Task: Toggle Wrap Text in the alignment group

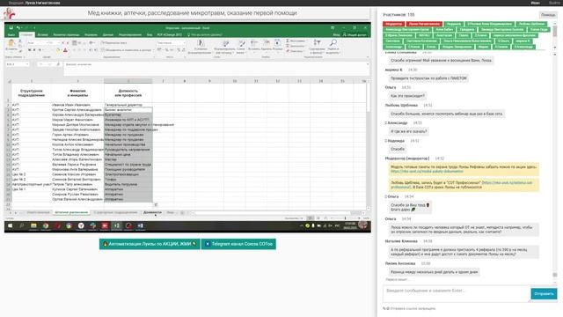Action: 114,43
